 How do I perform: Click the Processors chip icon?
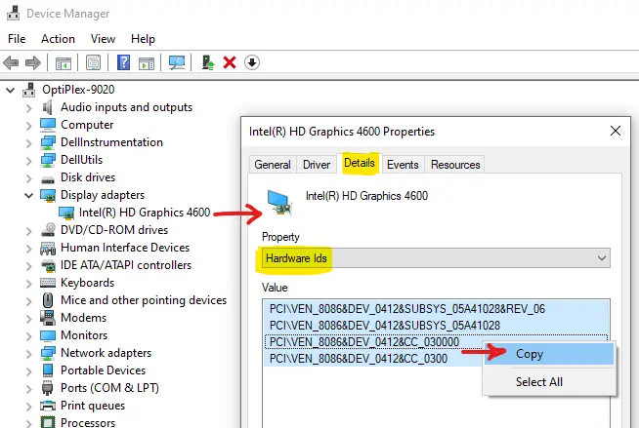pos(48,422)
